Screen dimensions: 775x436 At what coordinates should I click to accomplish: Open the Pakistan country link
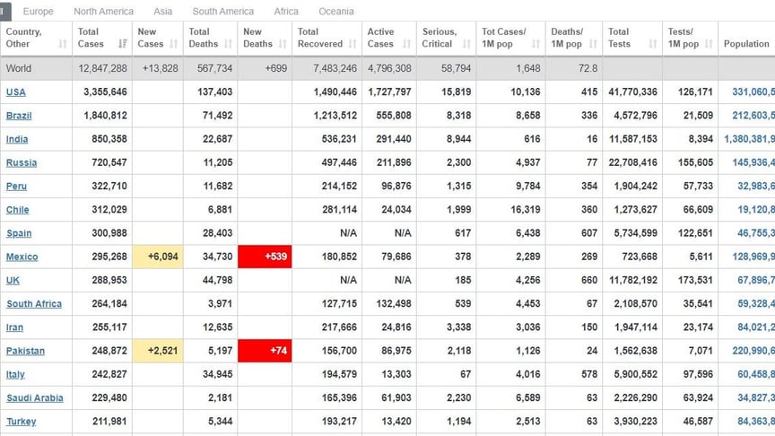click(25, 351)
